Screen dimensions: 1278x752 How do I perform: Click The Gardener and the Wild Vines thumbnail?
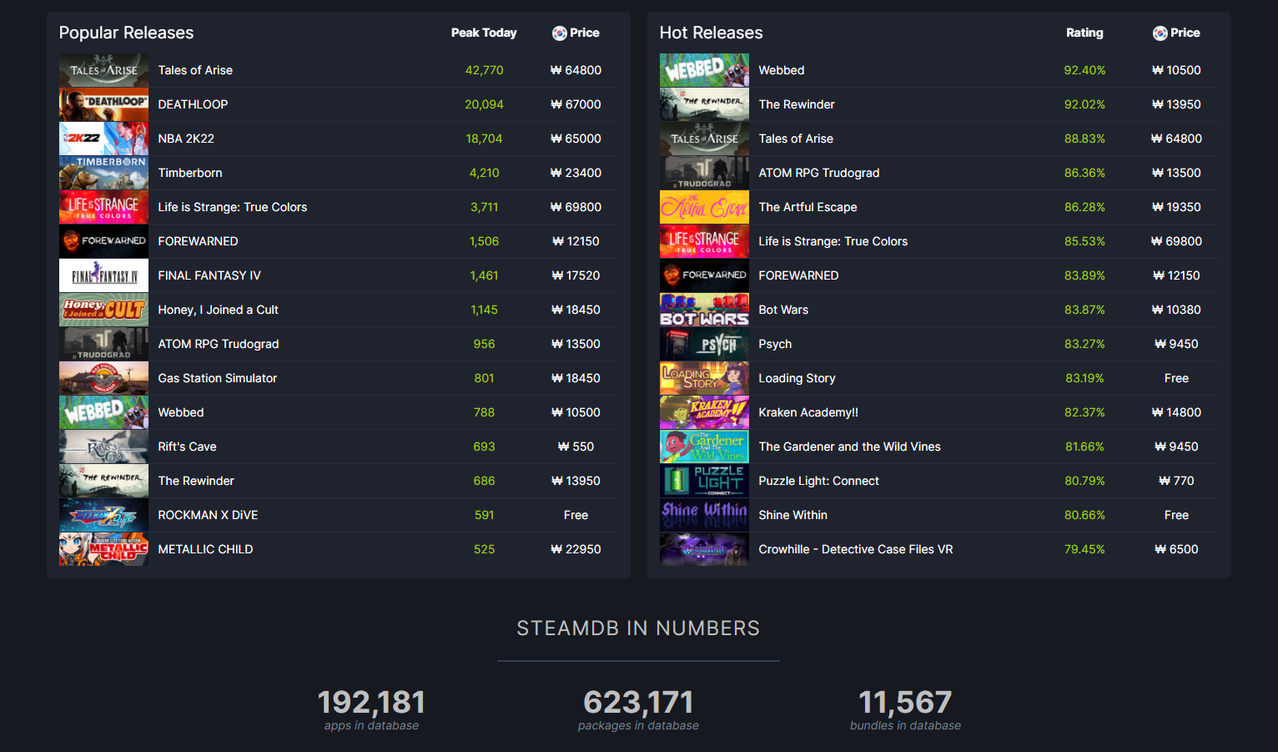pos(704,447)
